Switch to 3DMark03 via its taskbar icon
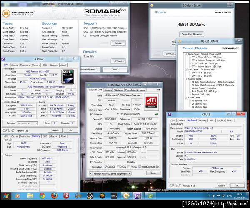 (126, 196)
